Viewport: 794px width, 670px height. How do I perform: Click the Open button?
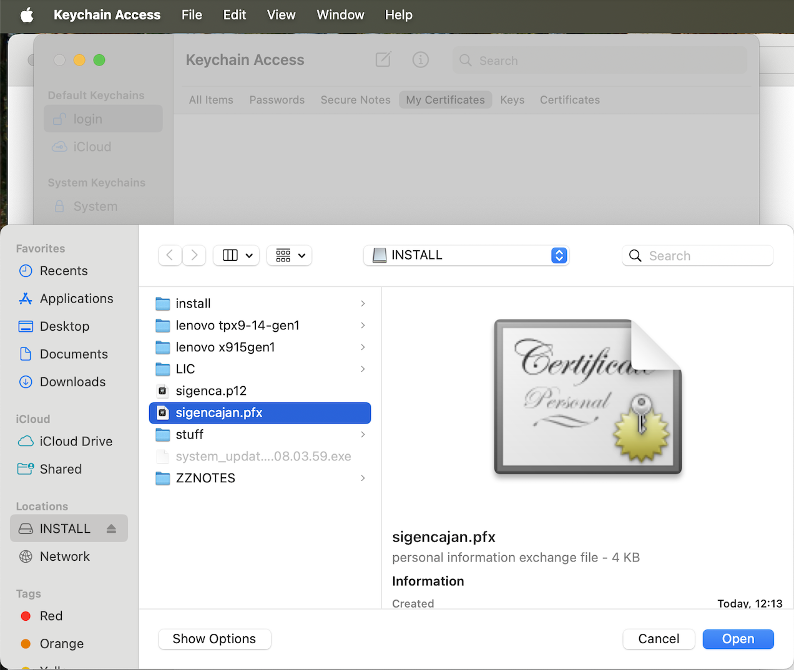(x=738, y=639)
